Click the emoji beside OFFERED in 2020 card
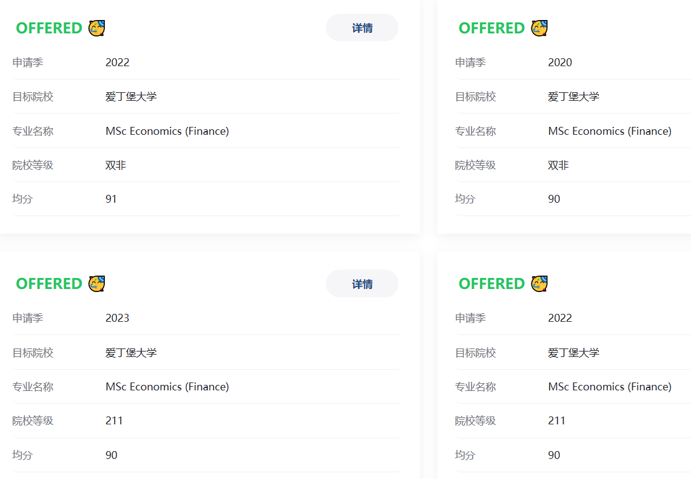Screen dimensions: 691x479 [539, 28]
